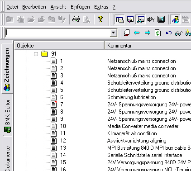The height and width of the screenshot is (171, 191).
Task: Select page 7 with red corner mark
Action: 62,104
